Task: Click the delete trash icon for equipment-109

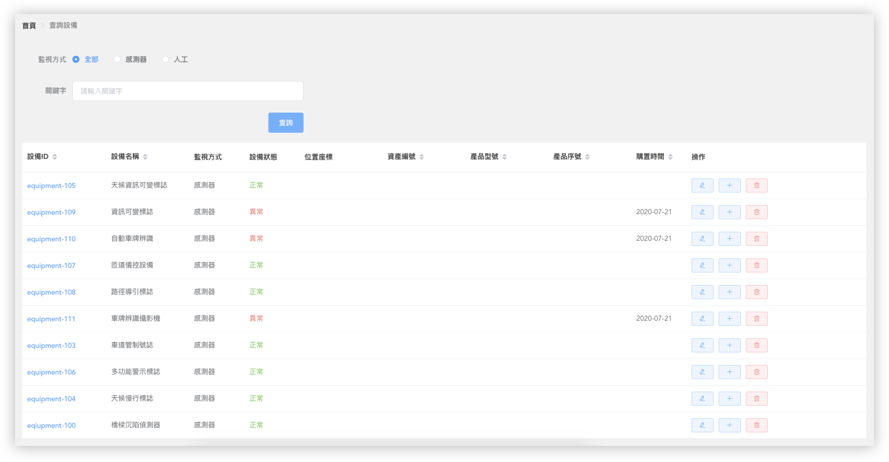Action: point(757,212)
